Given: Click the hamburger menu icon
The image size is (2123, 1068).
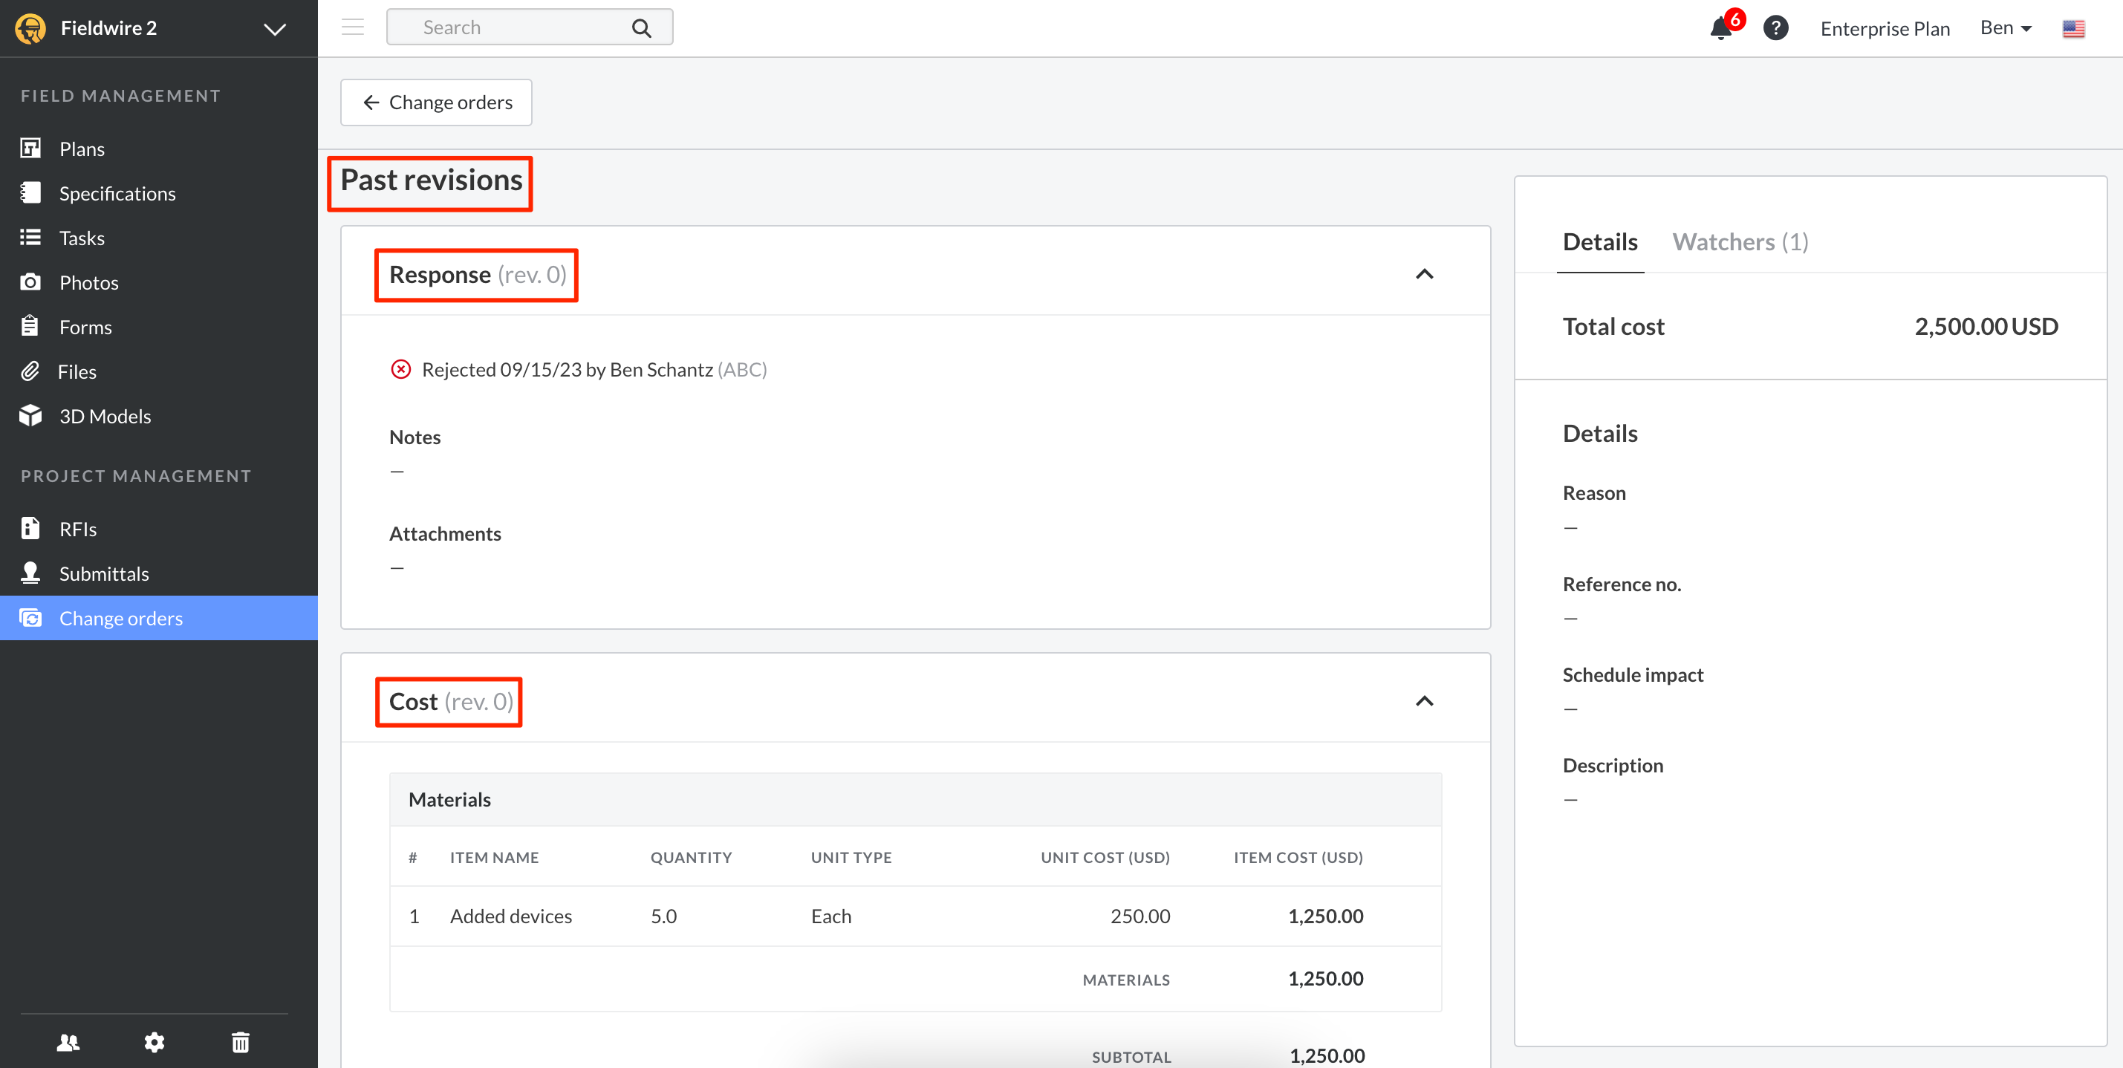Looking at the screenshot, I should tap(353, 27).
